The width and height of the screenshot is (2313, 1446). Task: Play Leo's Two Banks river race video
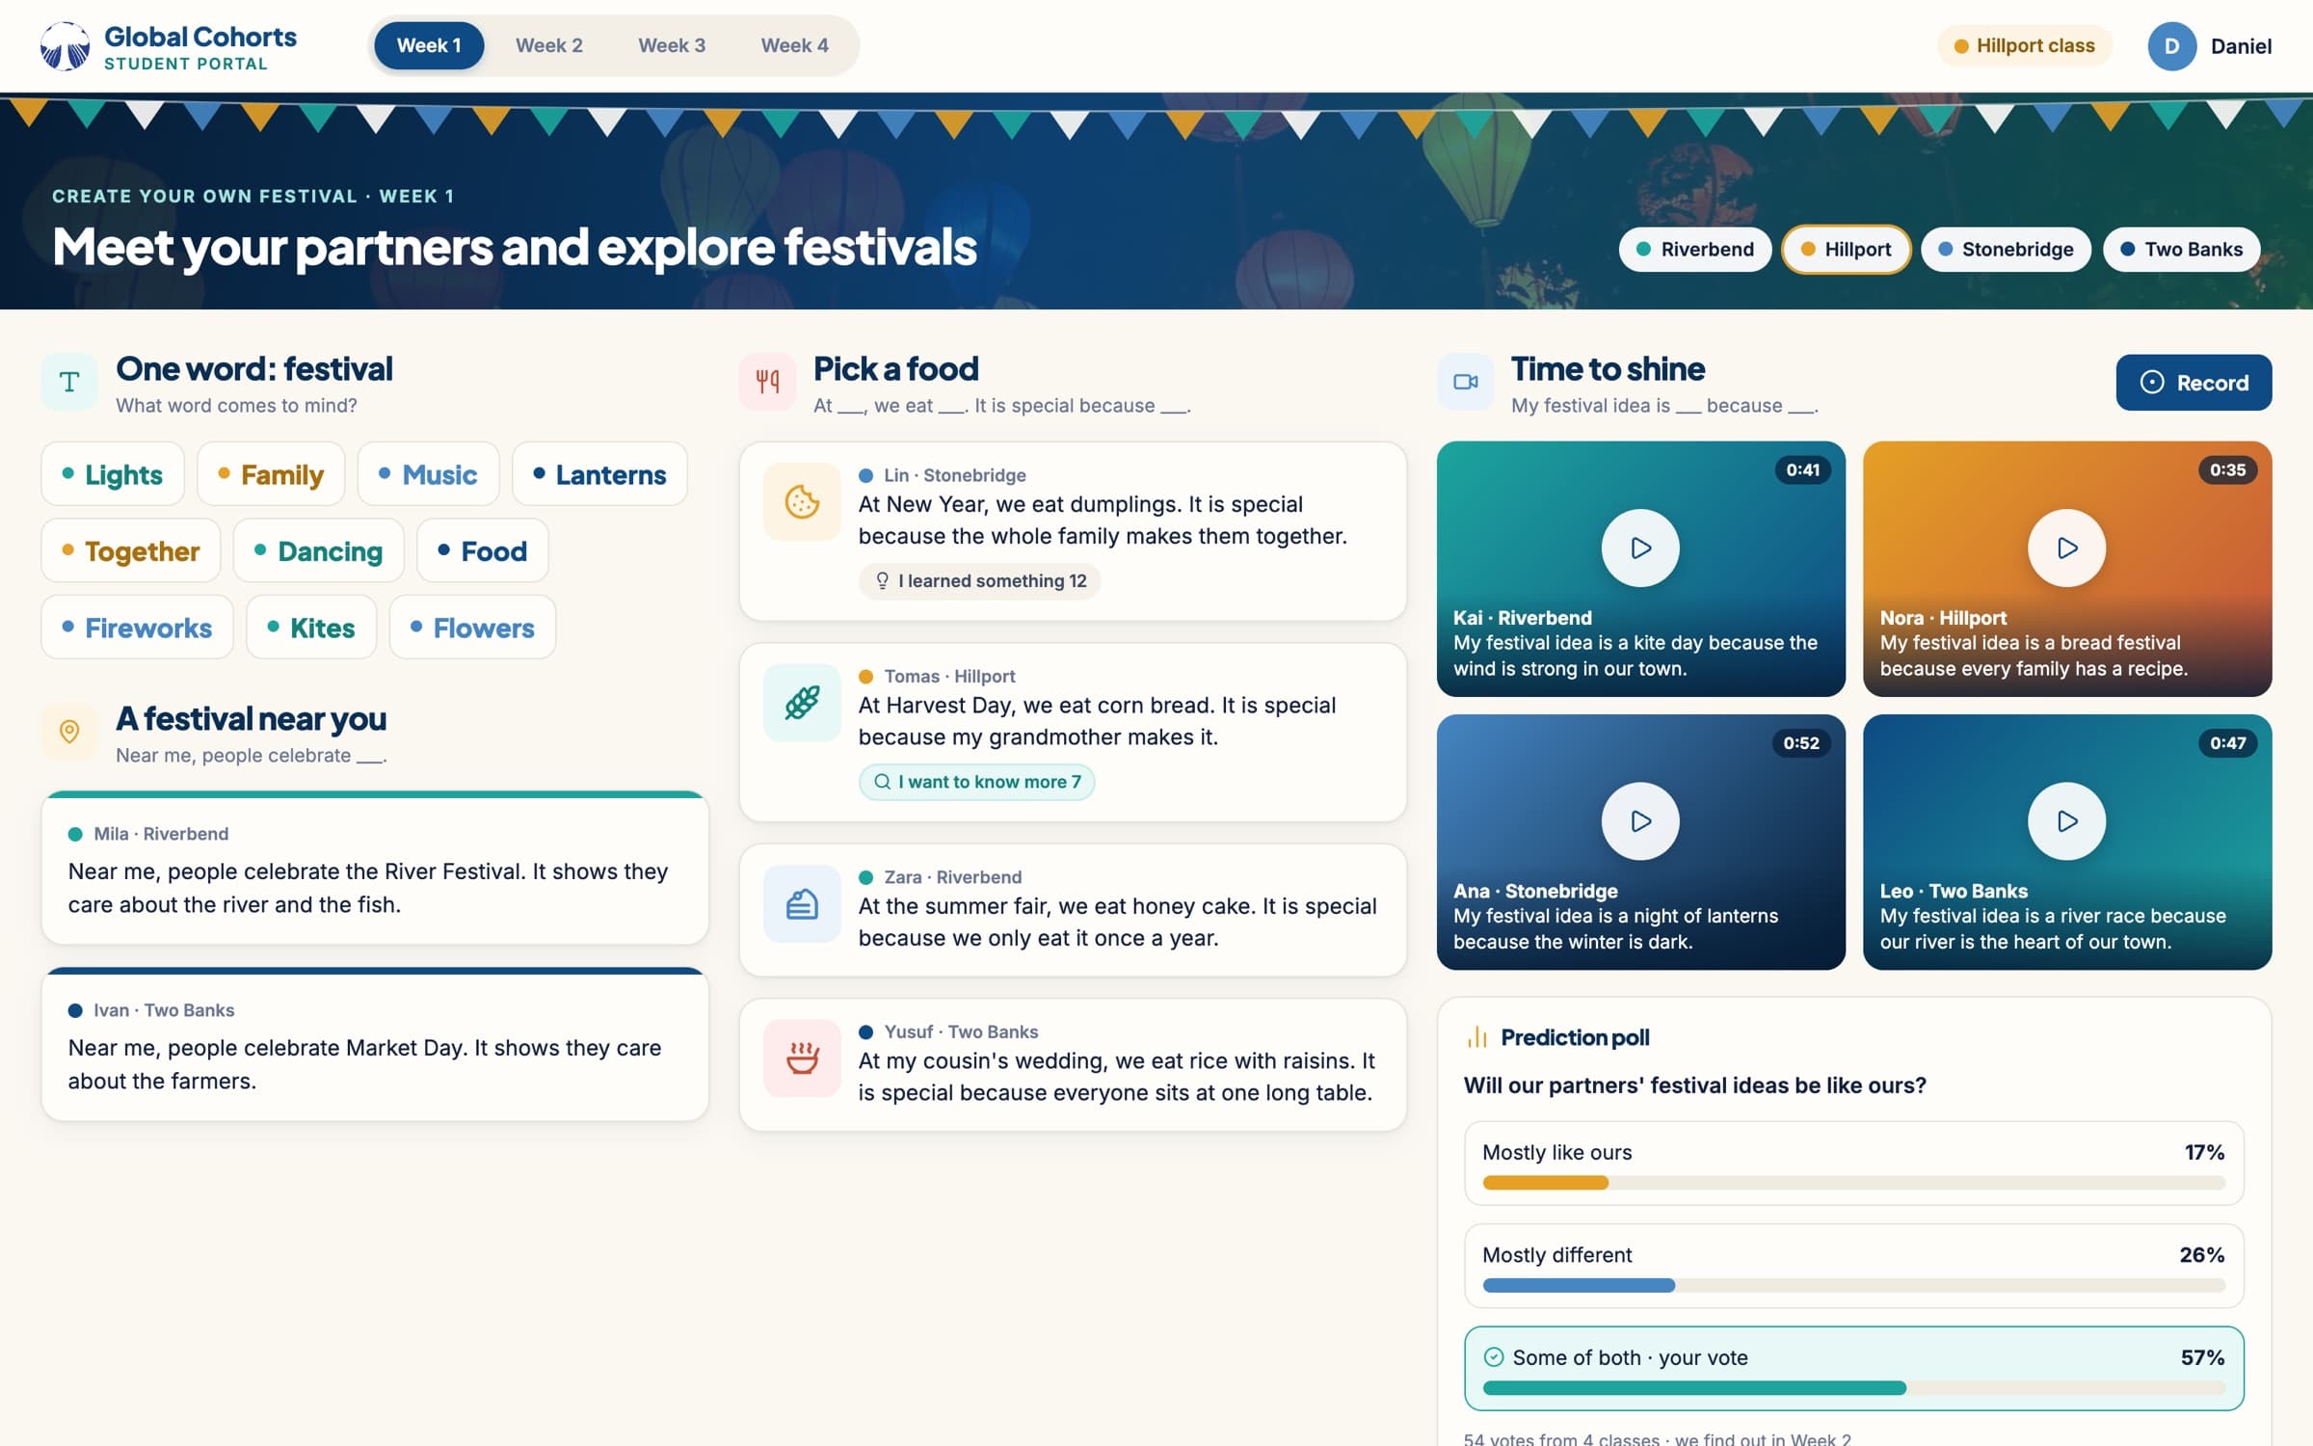(x=2066, y=821)
